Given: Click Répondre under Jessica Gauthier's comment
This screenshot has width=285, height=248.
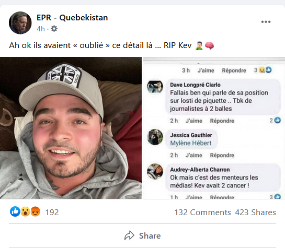Looking at the screenshot, I should click(222, 155).
